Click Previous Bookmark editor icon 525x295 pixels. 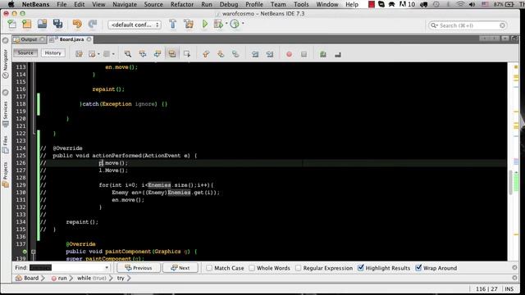[x=206, y=54]
